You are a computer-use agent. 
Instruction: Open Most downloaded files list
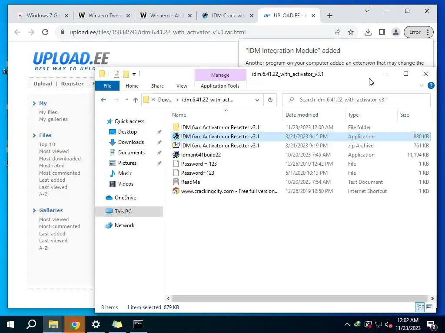click(60, 159)
